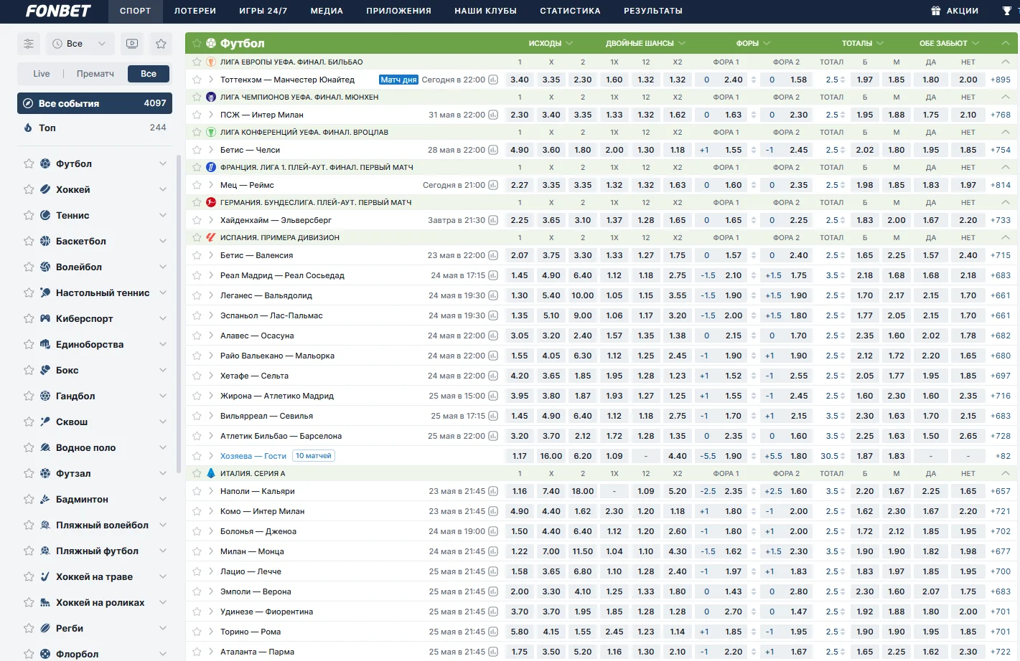This screenshot has width=1020, height=661.
Task: Switch filter to Live events
Action: pos(42,74)
